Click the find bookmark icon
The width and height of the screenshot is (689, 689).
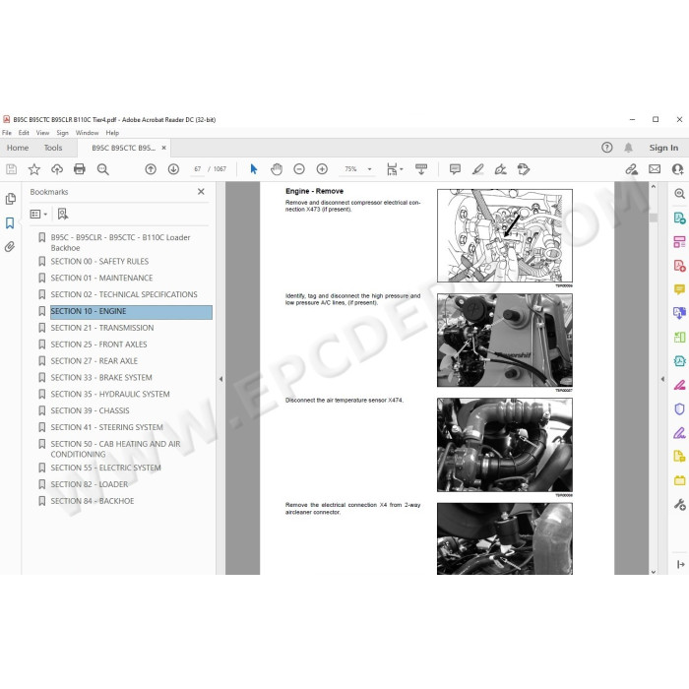click(63, 214)
